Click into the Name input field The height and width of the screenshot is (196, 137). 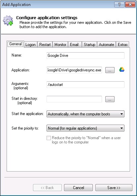86,56
